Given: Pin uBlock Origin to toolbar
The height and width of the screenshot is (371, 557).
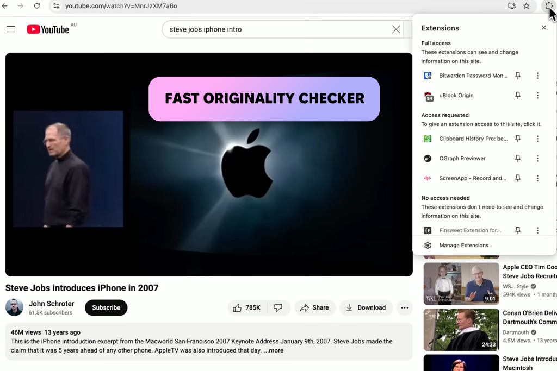Looking at the screenshot, I should [518, 96].
